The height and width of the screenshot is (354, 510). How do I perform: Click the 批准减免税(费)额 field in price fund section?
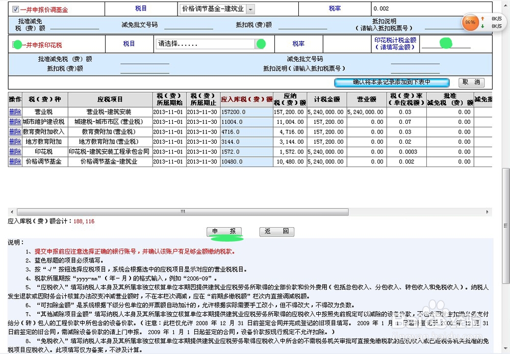75,26
